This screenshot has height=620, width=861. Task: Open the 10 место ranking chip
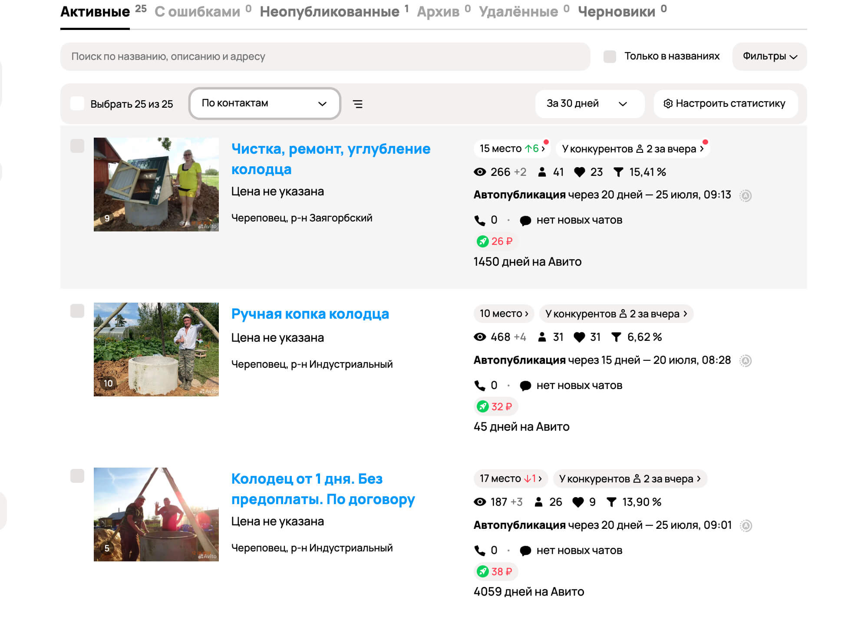tap(504, 314)
